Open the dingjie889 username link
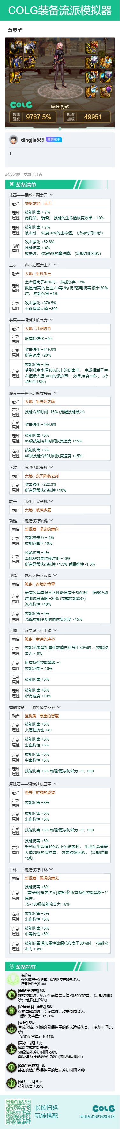This screenshot has width=120, height=1129. 32,140
